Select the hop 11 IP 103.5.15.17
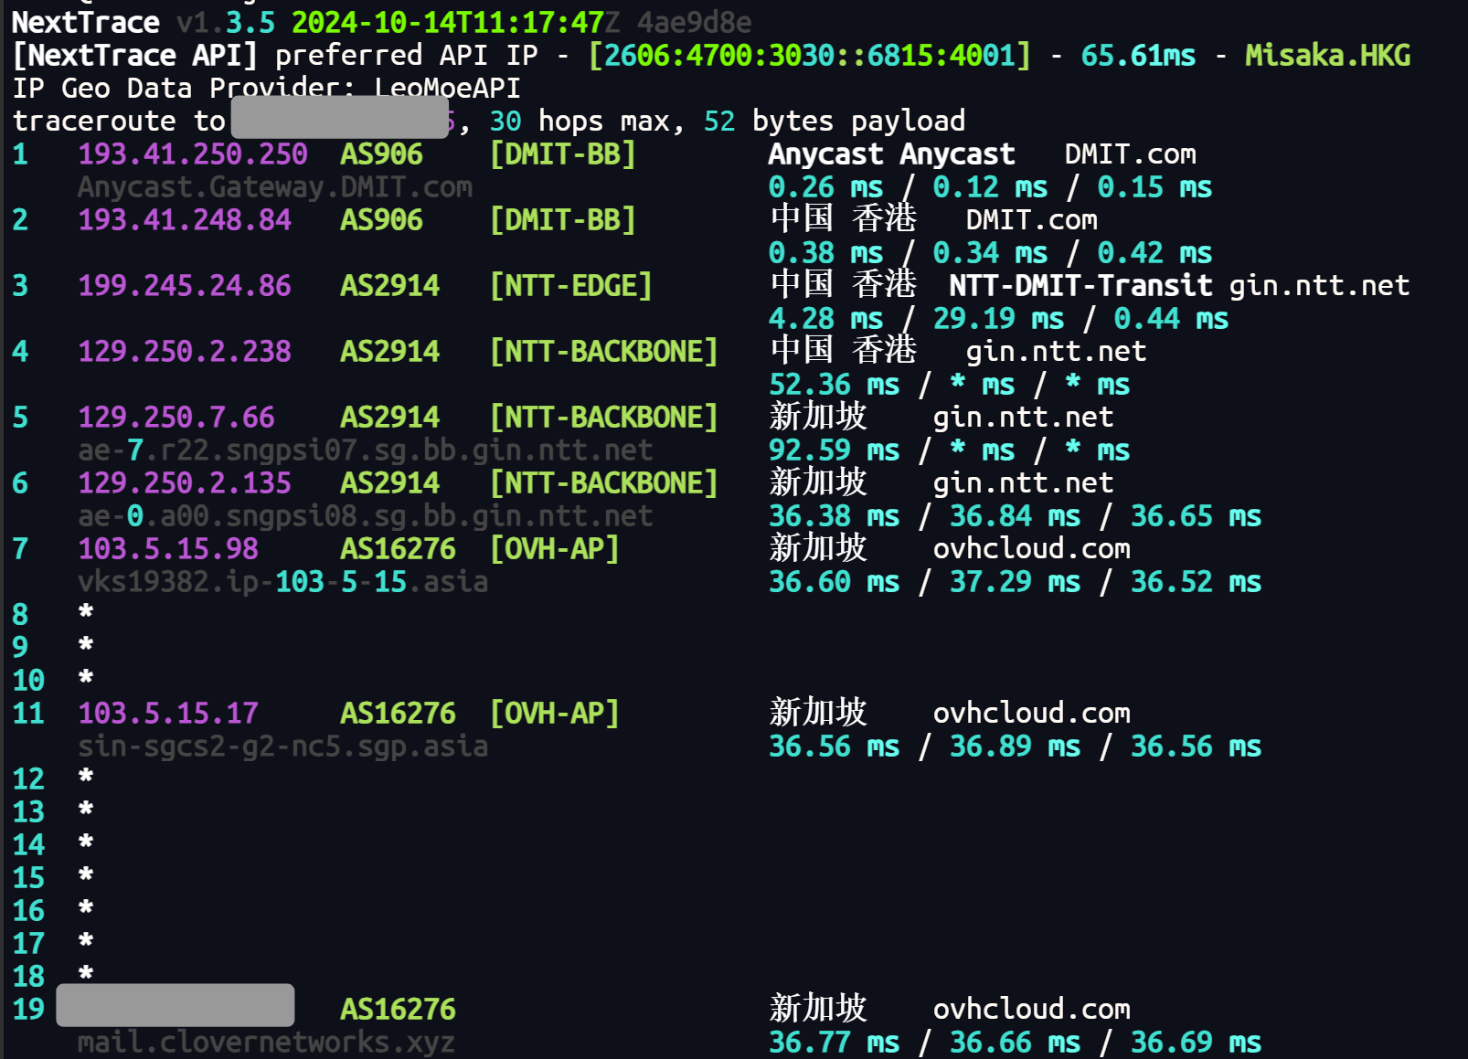1468x1059 pixels. (x=168, y=714)
